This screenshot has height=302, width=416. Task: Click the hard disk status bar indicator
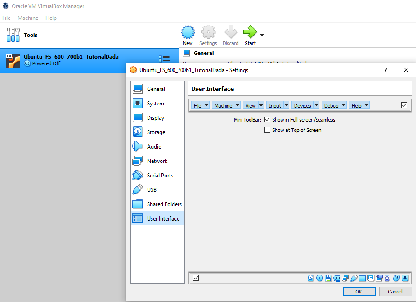[x=311, y=278]
